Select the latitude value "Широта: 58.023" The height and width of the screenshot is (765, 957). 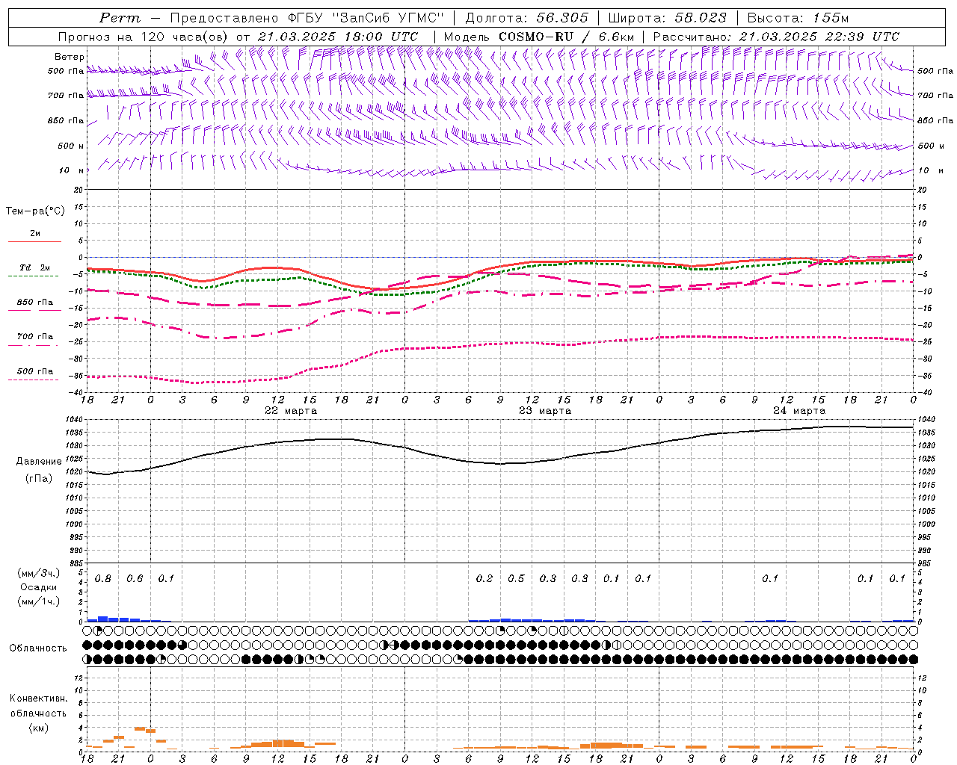[x=667, y=18]
